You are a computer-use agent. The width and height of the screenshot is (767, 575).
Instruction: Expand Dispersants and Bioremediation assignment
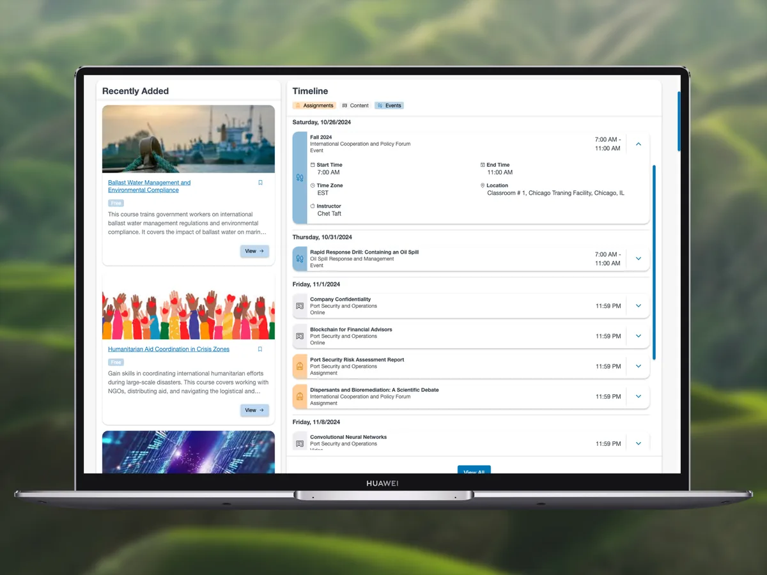coord(638,396)
